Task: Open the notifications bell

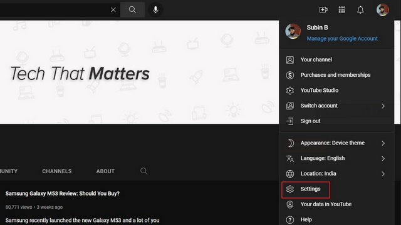Action: 360,10
